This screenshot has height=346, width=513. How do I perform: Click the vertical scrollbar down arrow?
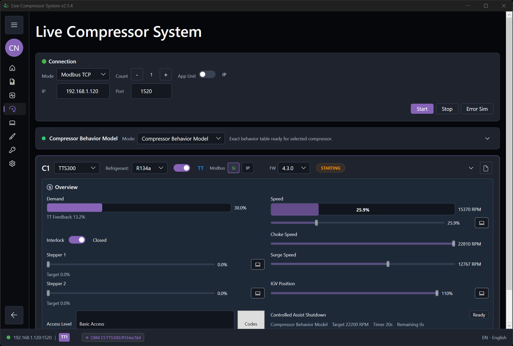509,326
